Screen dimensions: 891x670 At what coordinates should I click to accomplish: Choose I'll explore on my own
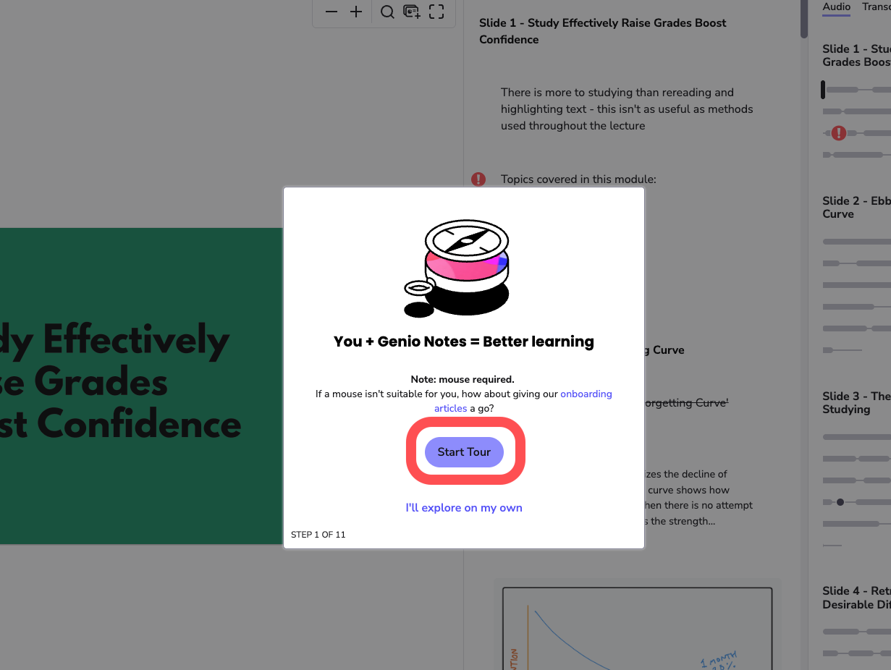pos(464,508)
